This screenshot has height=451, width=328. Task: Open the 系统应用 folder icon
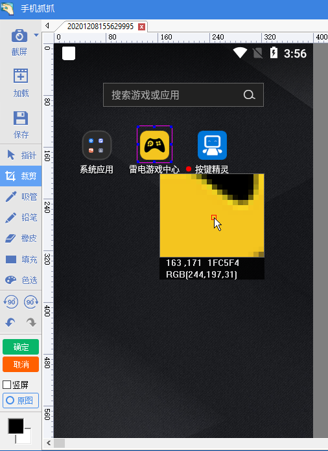[x=97, y=145]
